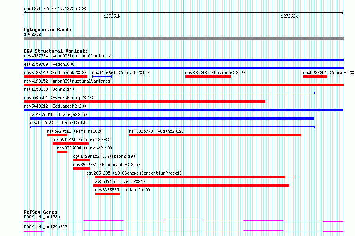Select the red bar under nsv5589456
Viewport: 355px width, 236px height.
191,185
